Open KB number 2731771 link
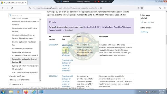Screen dimensions: 167x94 pos(53,76)
